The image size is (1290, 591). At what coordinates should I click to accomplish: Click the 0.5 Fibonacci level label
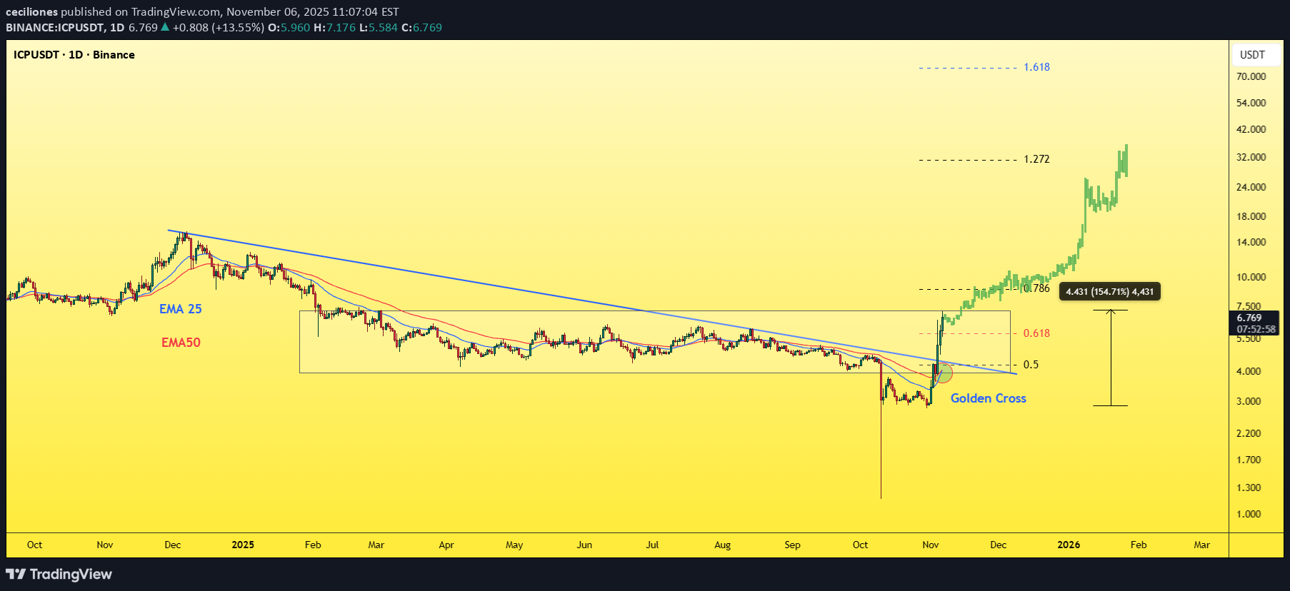coord(1031,365)
